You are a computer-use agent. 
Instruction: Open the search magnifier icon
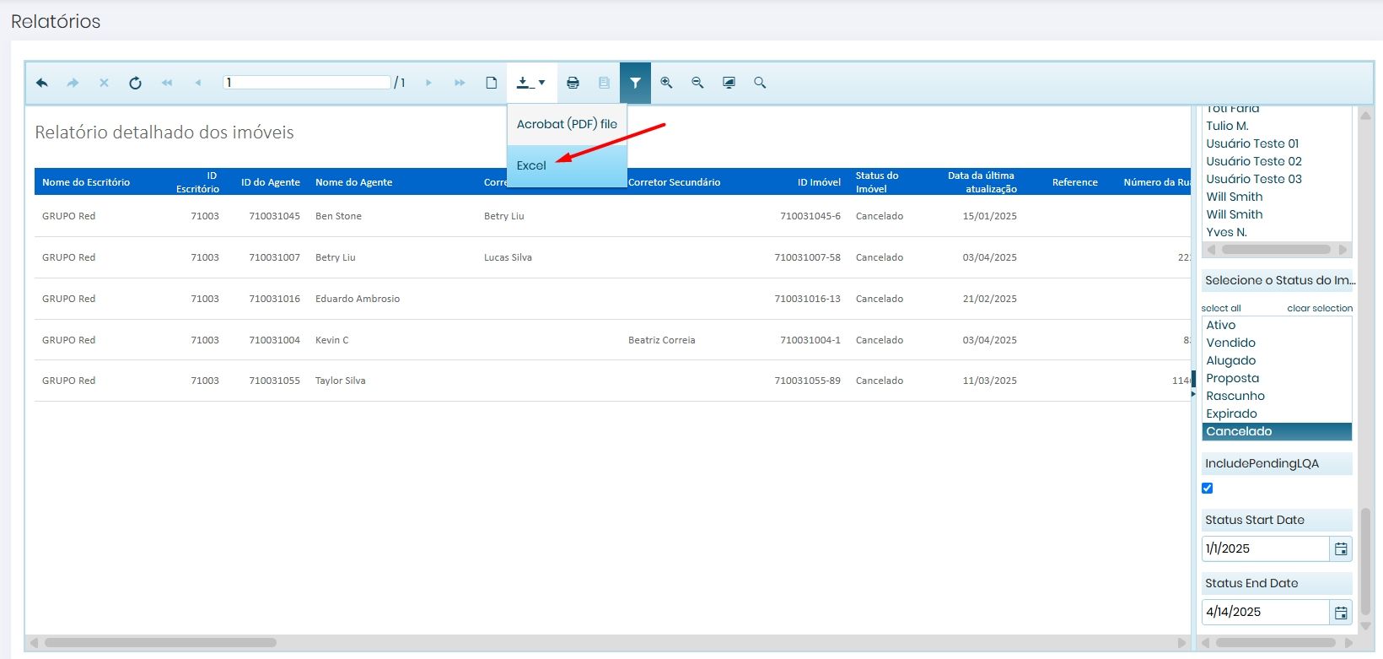(760, 83)
